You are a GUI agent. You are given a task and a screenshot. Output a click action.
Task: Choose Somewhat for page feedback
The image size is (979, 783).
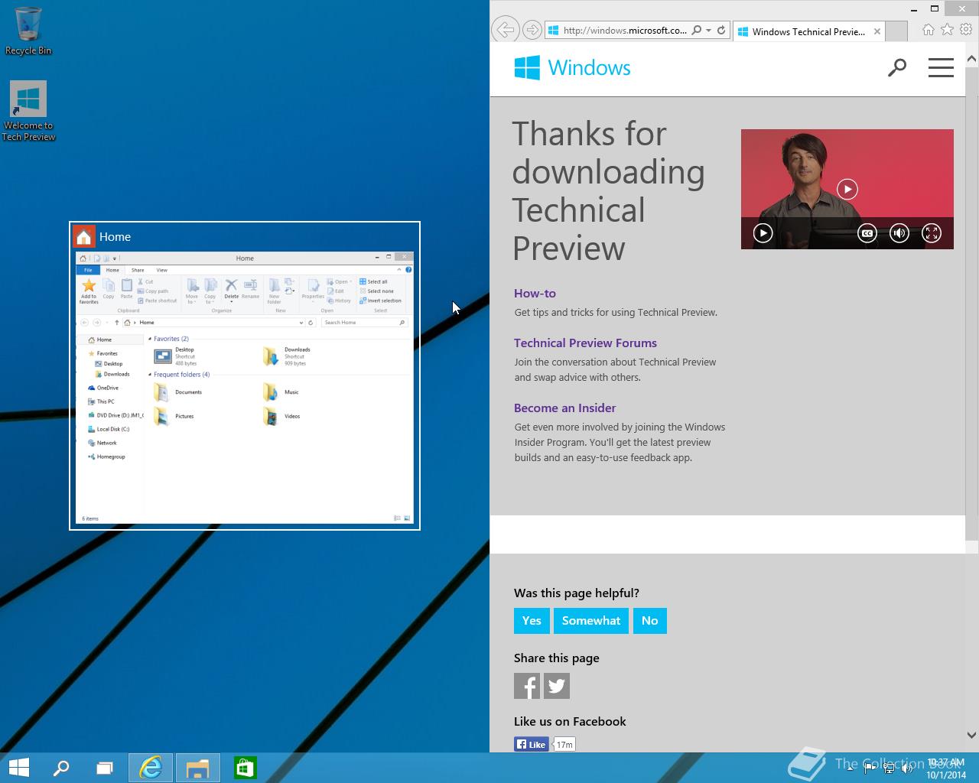[591, 621]
